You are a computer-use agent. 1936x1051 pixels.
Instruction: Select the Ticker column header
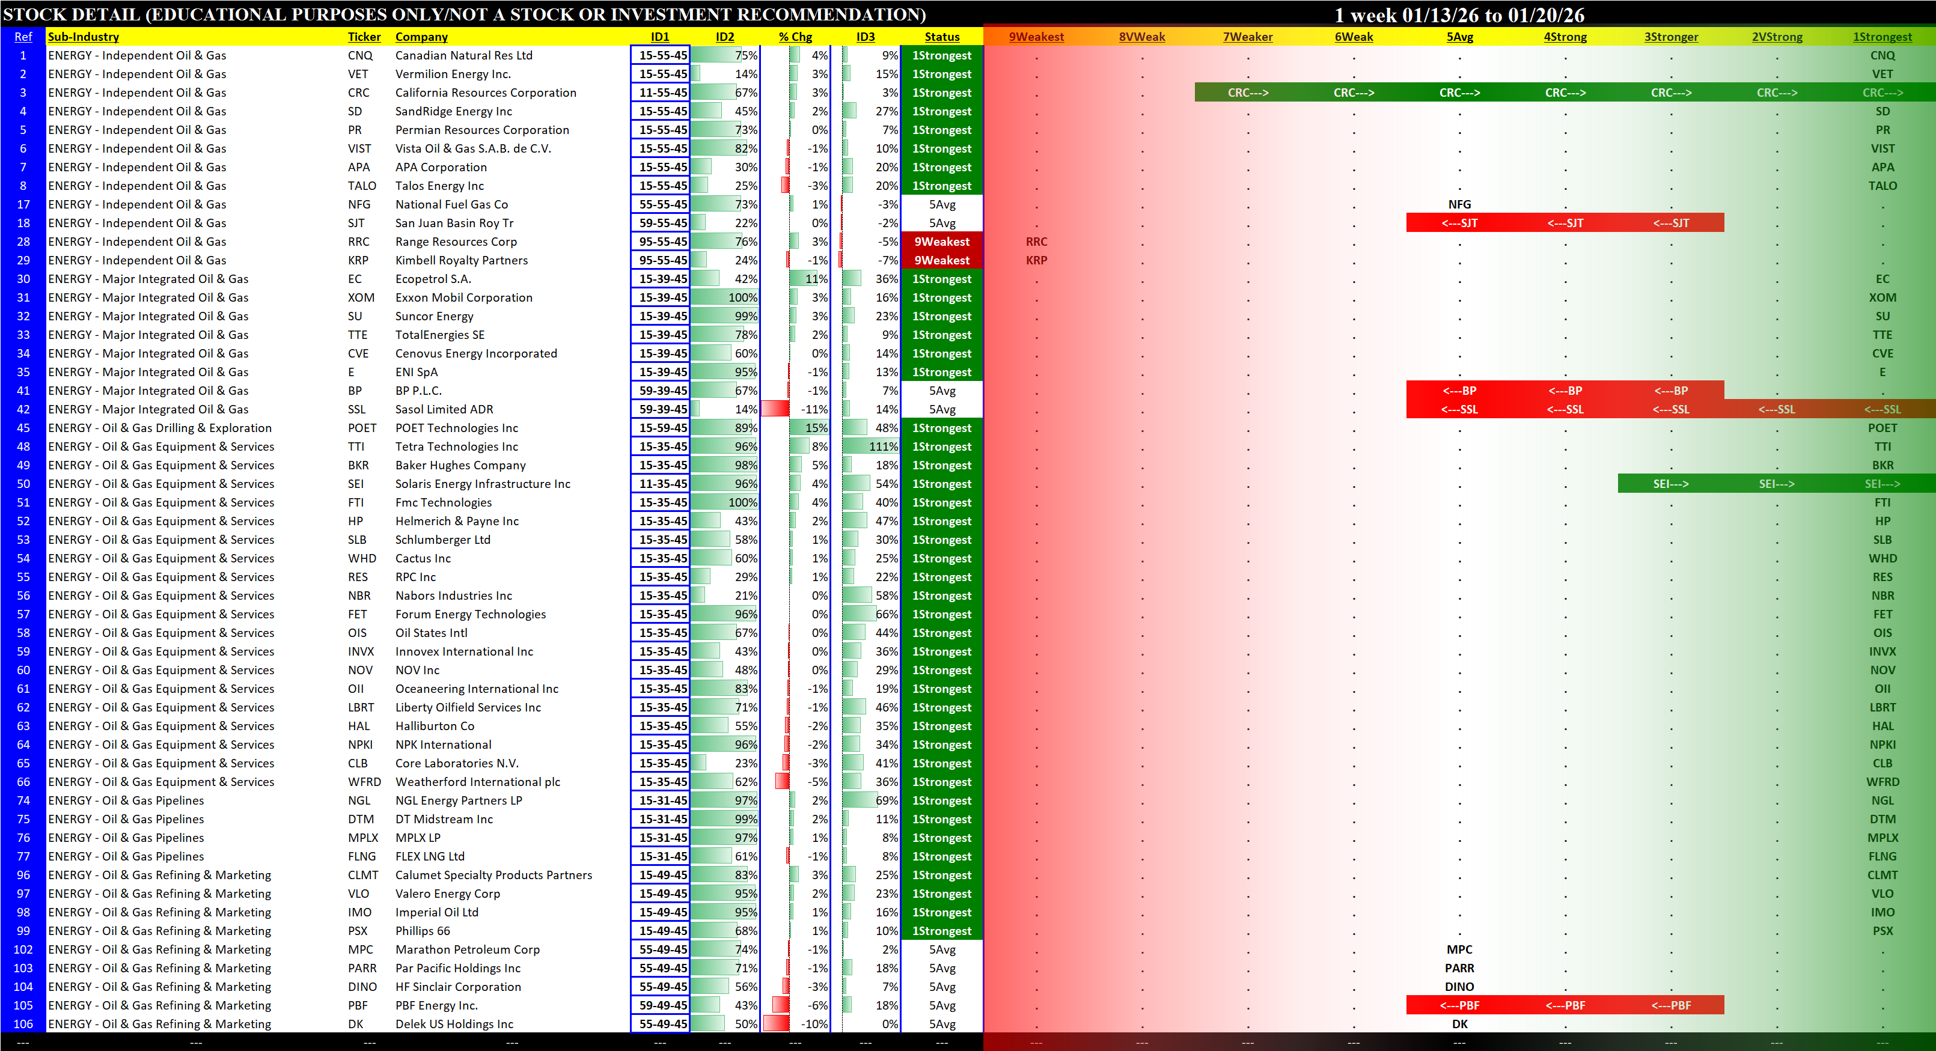click(364, 37)
